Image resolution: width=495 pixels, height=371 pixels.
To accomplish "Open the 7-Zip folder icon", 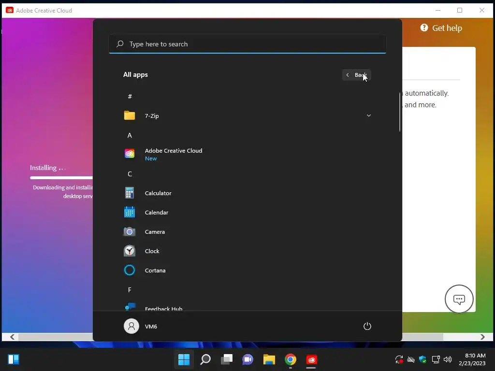I will point(130,115).
